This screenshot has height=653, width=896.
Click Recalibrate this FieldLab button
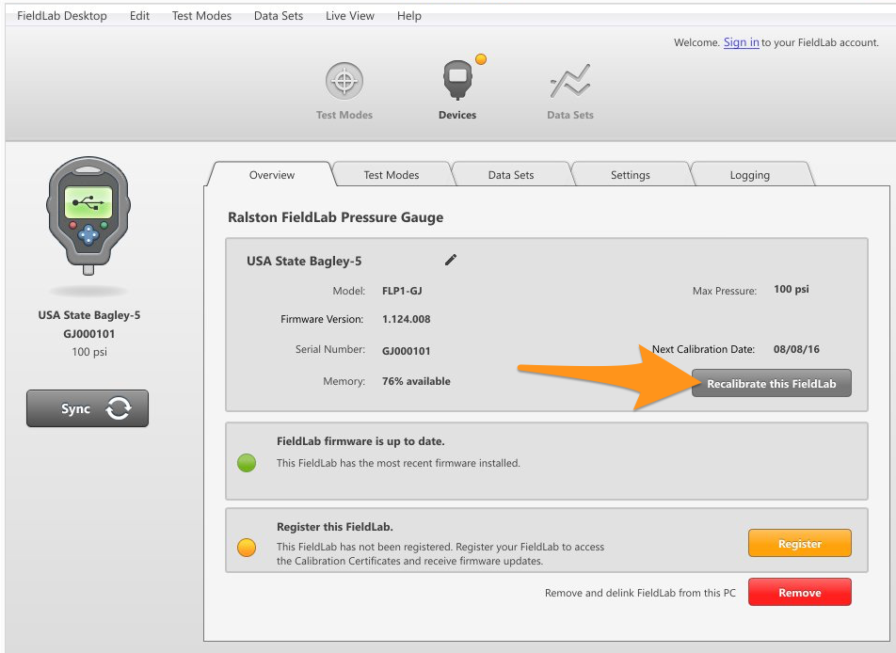772,383
